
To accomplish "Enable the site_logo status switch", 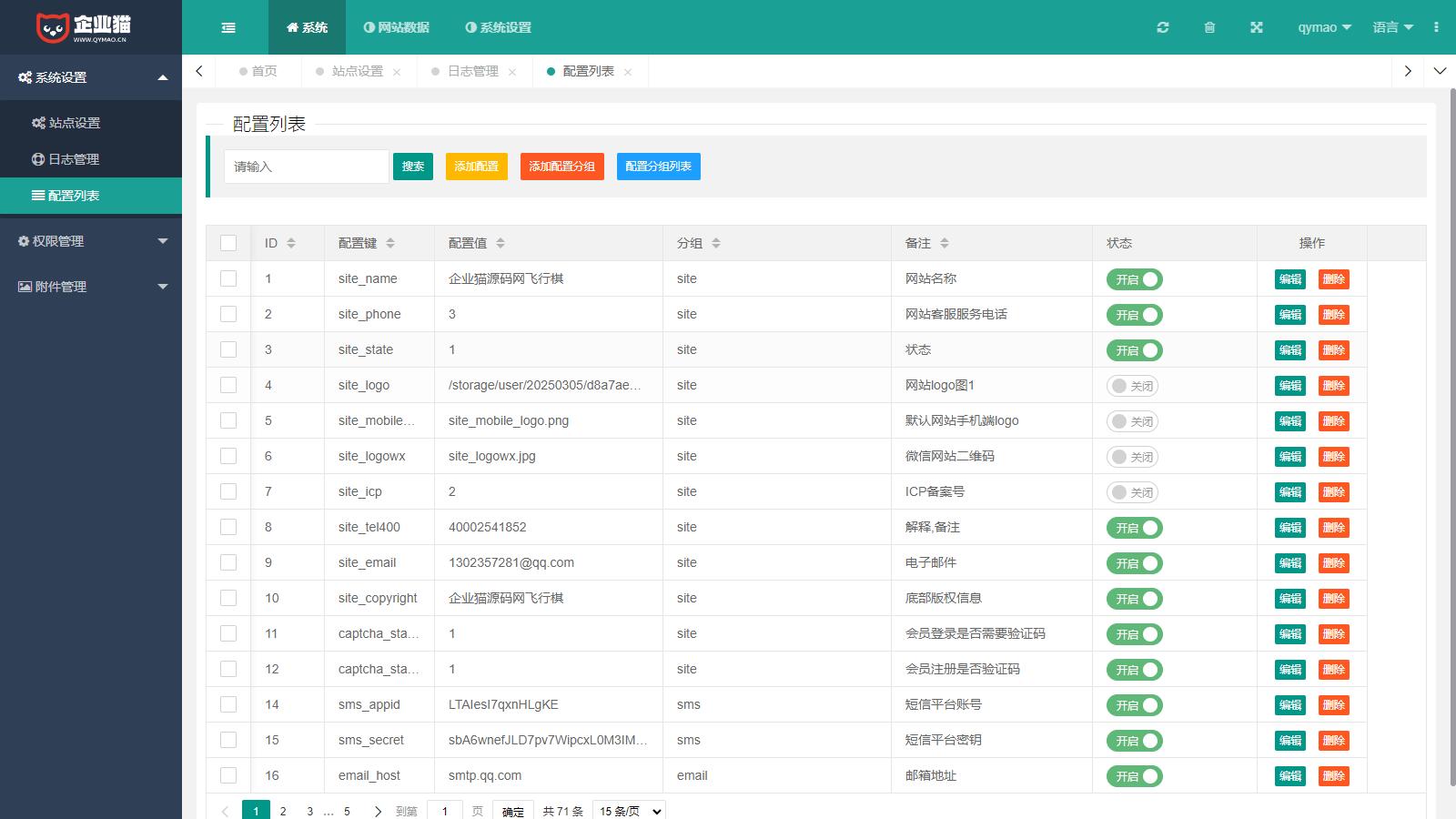I will coord(1132,386).
